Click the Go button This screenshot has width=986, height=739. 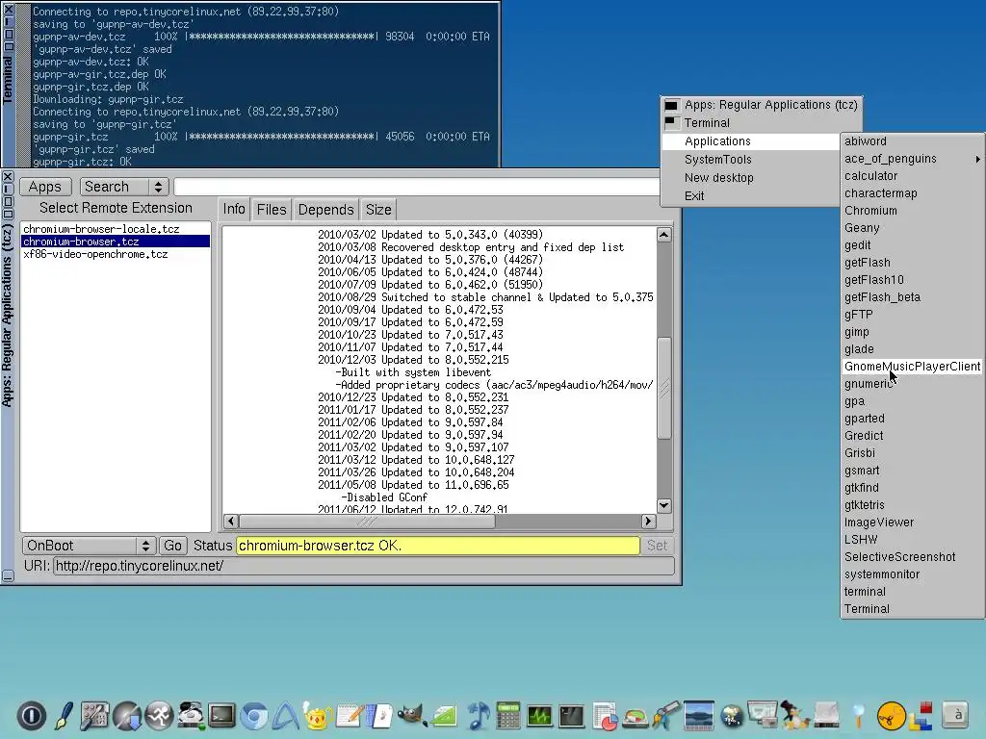click(172, 546)
